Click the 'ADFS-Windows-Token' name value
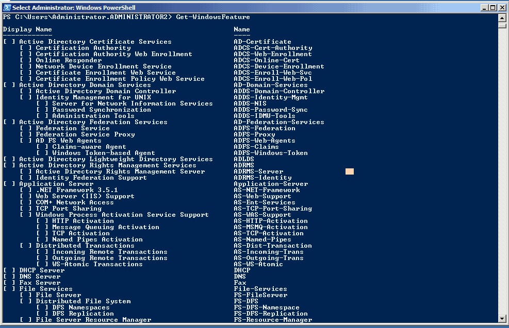Viewport: 509px width, 328px height. tap(271, 153)
